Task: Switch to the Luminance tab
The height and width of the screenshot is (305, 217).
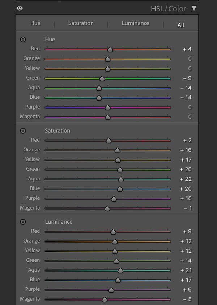Action: pos(135,23)
